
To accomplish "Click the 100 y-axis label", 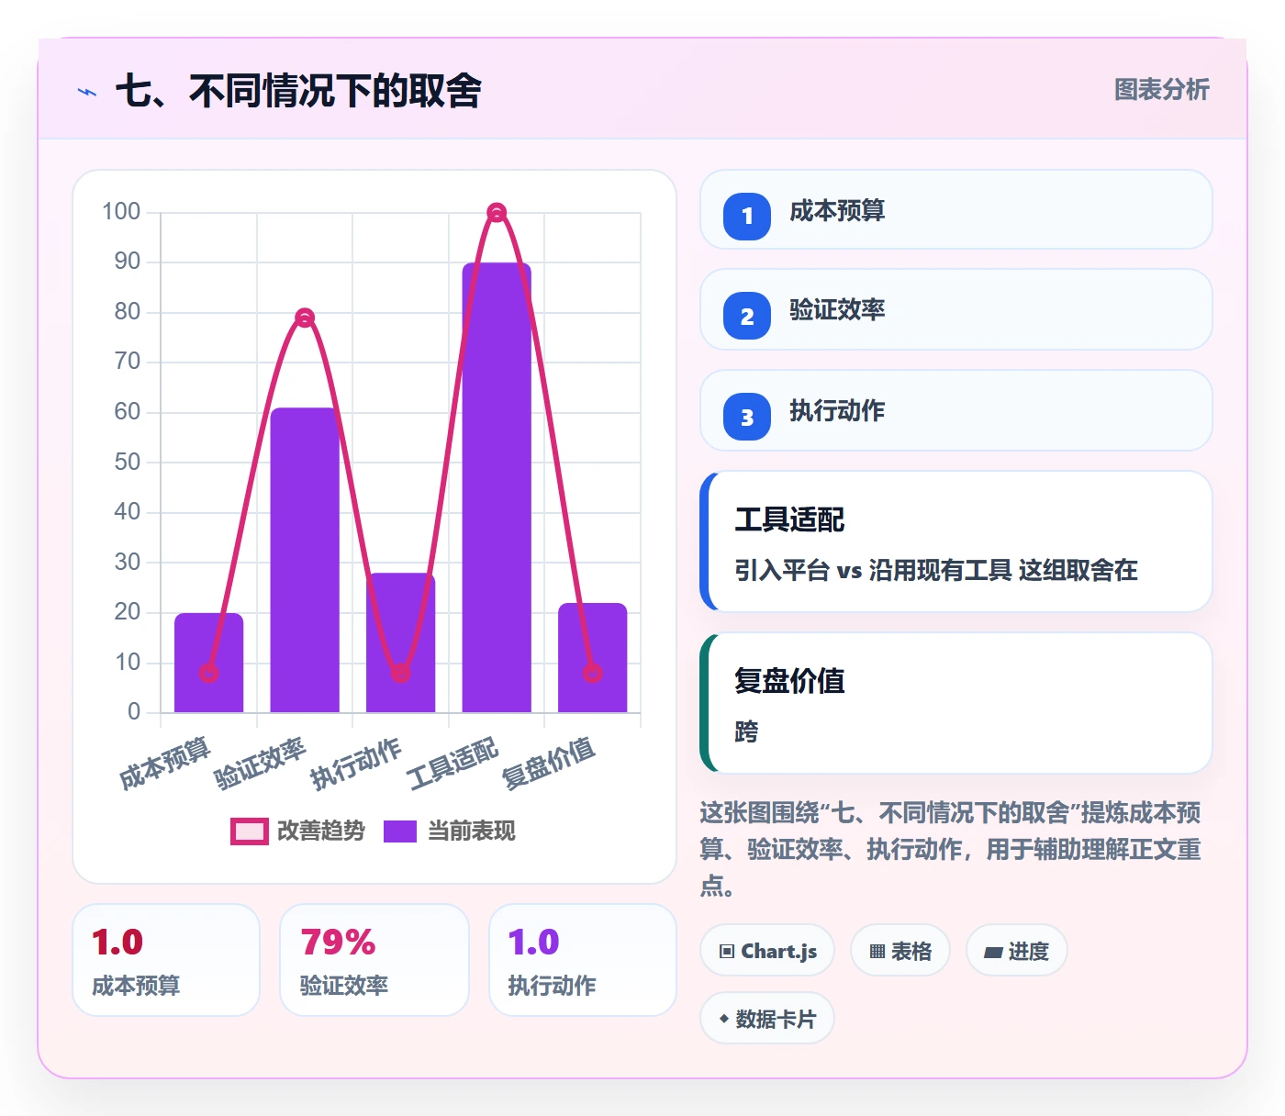I will coord(121,212).
